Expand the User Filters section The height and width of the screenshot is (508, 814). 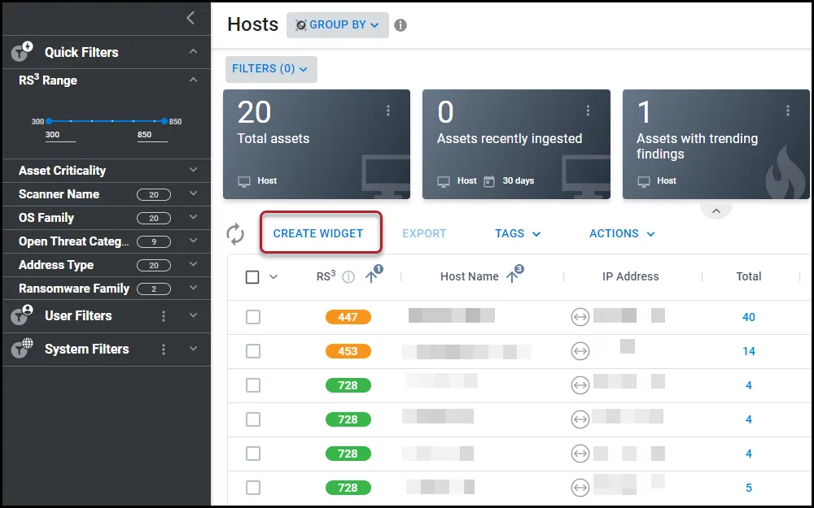pos(193,315)
